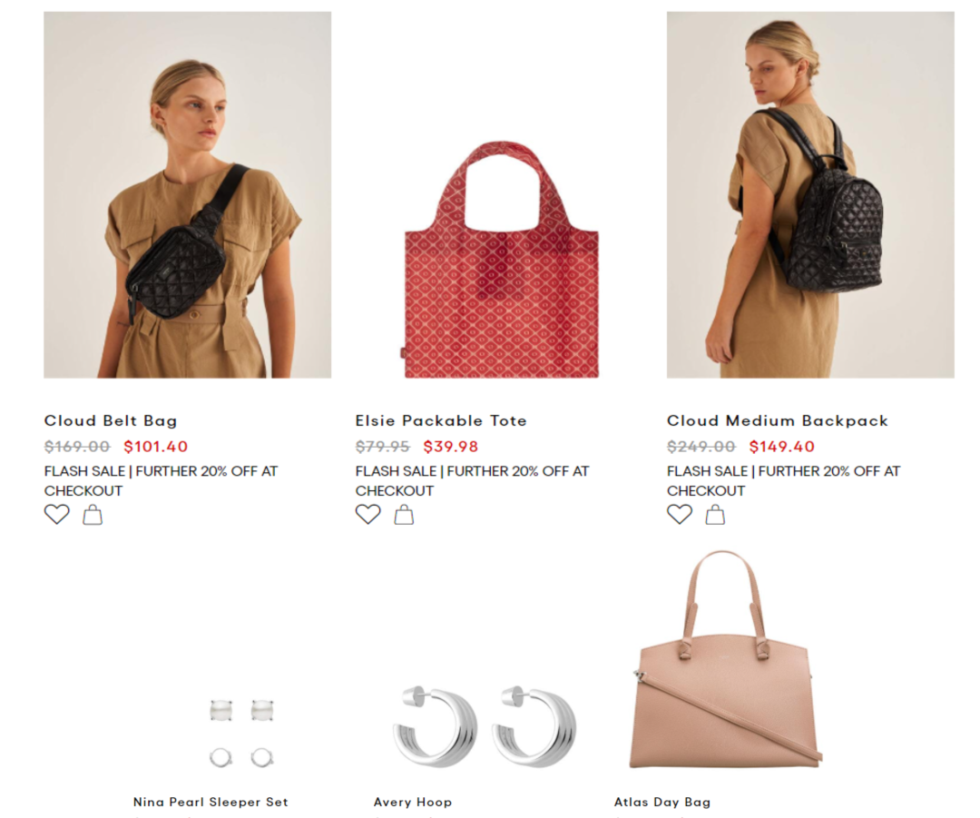Image resolution: width=980 pixels, height=818 pixels.
Task: Add Cloud Medium Backpack to shopping bag
Action: [715, 515]
